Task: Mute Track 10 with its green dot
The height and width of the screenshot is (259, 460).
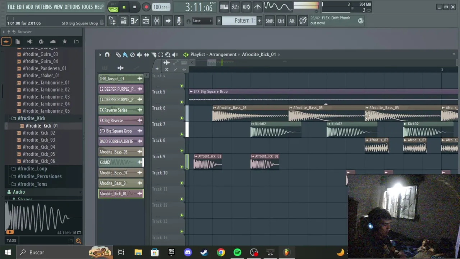Action: (181, 183)
